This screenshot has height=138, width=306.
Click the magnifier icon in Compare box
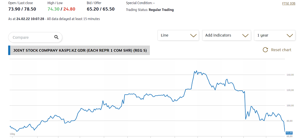click(56, 37)
